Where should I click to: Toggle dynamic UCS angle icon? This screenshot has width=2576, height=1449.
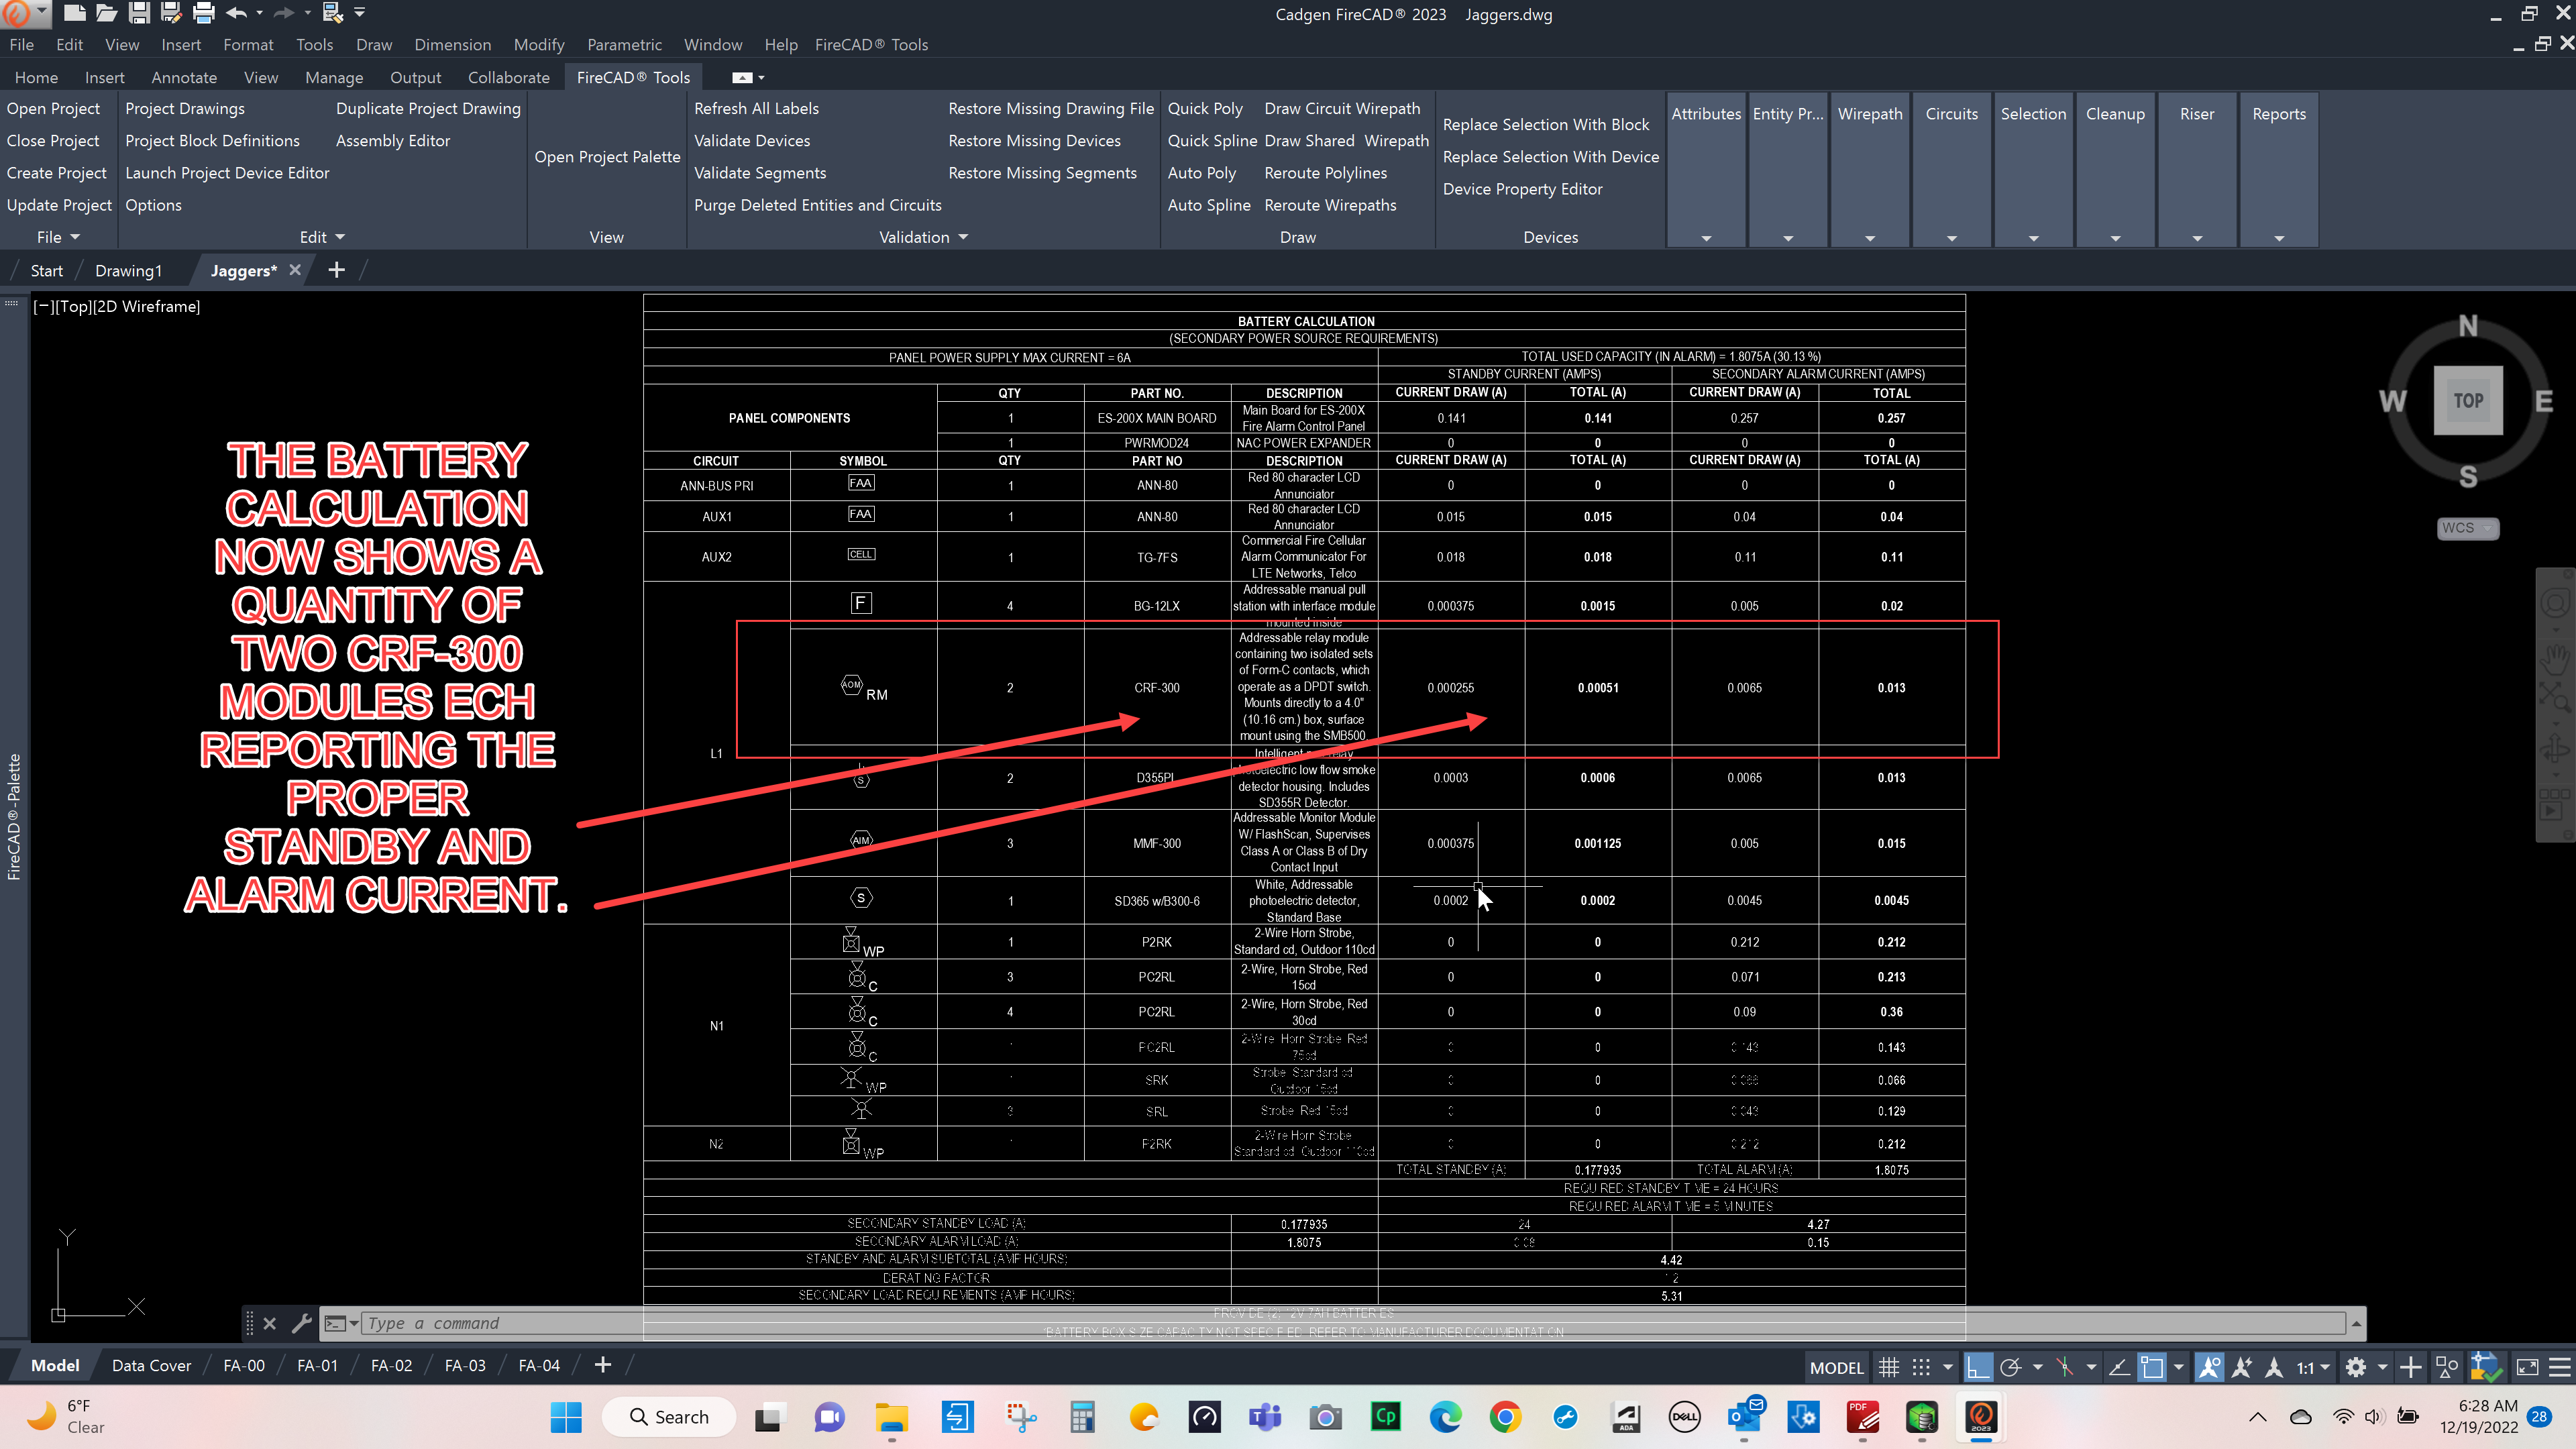click(x=2119, y=1367)
